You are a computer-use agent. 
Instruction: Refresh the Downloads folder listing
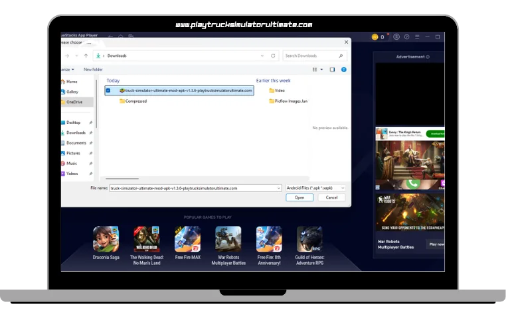point(273,56)
